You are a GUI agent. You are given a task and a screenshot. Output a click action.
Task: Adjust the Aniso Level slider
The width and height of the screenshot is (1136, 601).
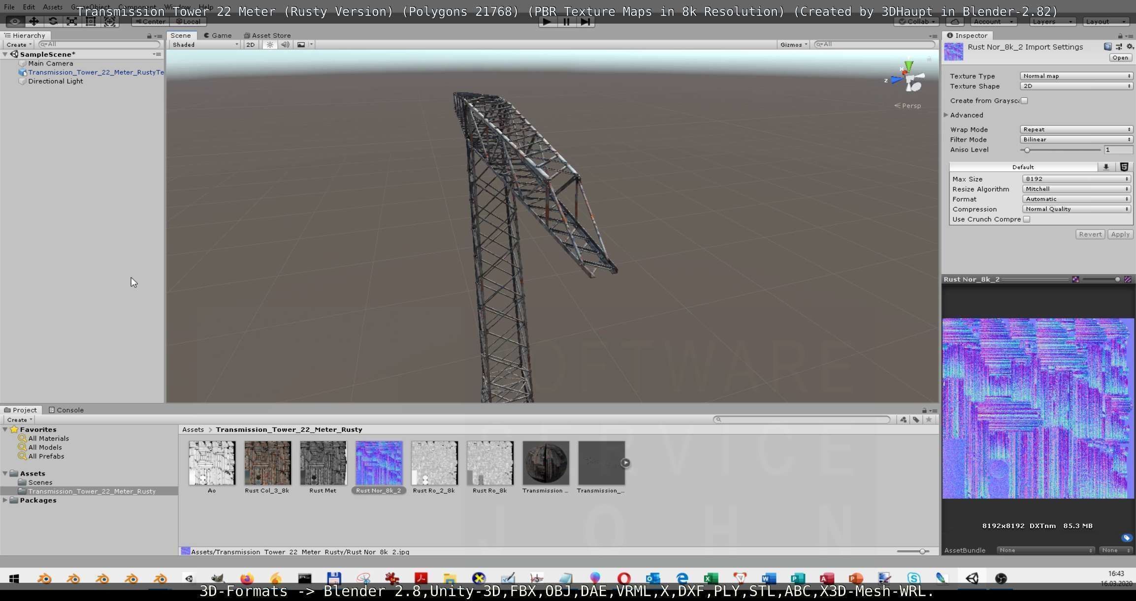pos(1061,150)
